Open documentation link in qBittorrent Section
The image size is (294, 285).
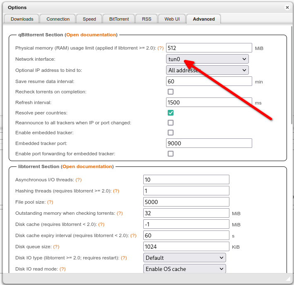[91, 35]
